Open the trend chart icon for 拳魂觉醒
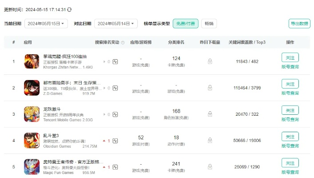The image size is (314, 178). coord(115,61)
